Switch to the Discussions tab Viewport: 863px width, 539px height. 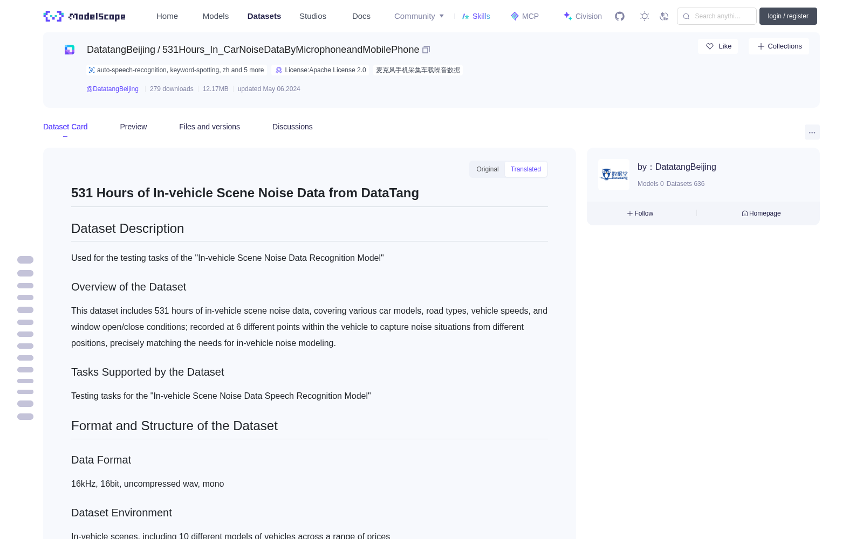292,127
